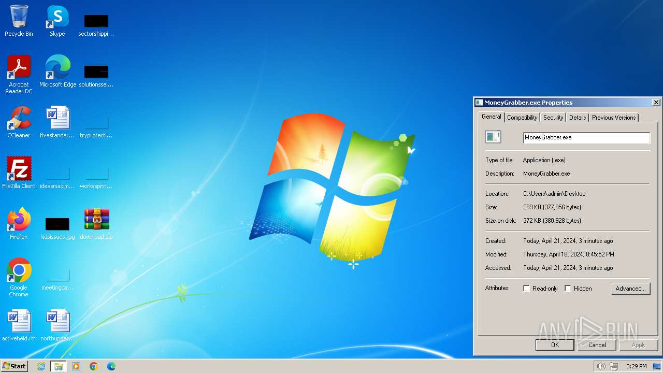663x373 pixels.
Task: Open Internet Explorer from the taskbar
Action: [41, 366]
